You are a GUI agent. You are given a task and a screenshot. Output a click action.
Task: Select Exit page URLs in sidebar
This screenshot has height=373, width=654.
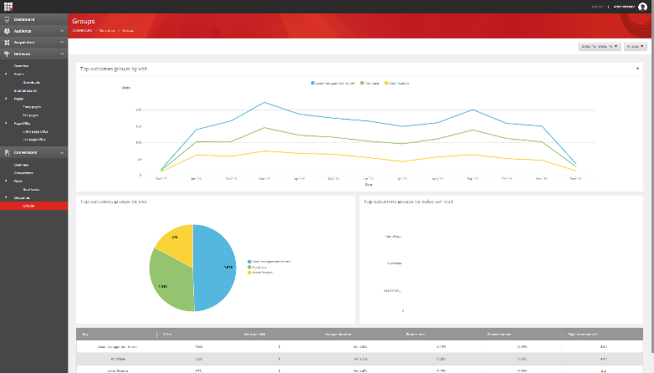coord(34,140)
